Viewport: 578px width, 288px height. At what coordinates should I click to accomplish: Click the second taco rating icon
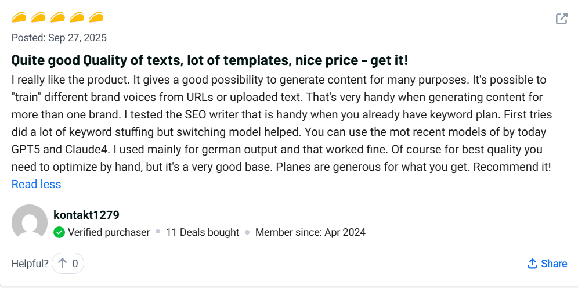[38, 17]
